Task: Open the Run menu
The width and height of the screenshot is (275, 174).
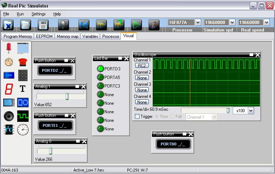Action: click(20, 14)
